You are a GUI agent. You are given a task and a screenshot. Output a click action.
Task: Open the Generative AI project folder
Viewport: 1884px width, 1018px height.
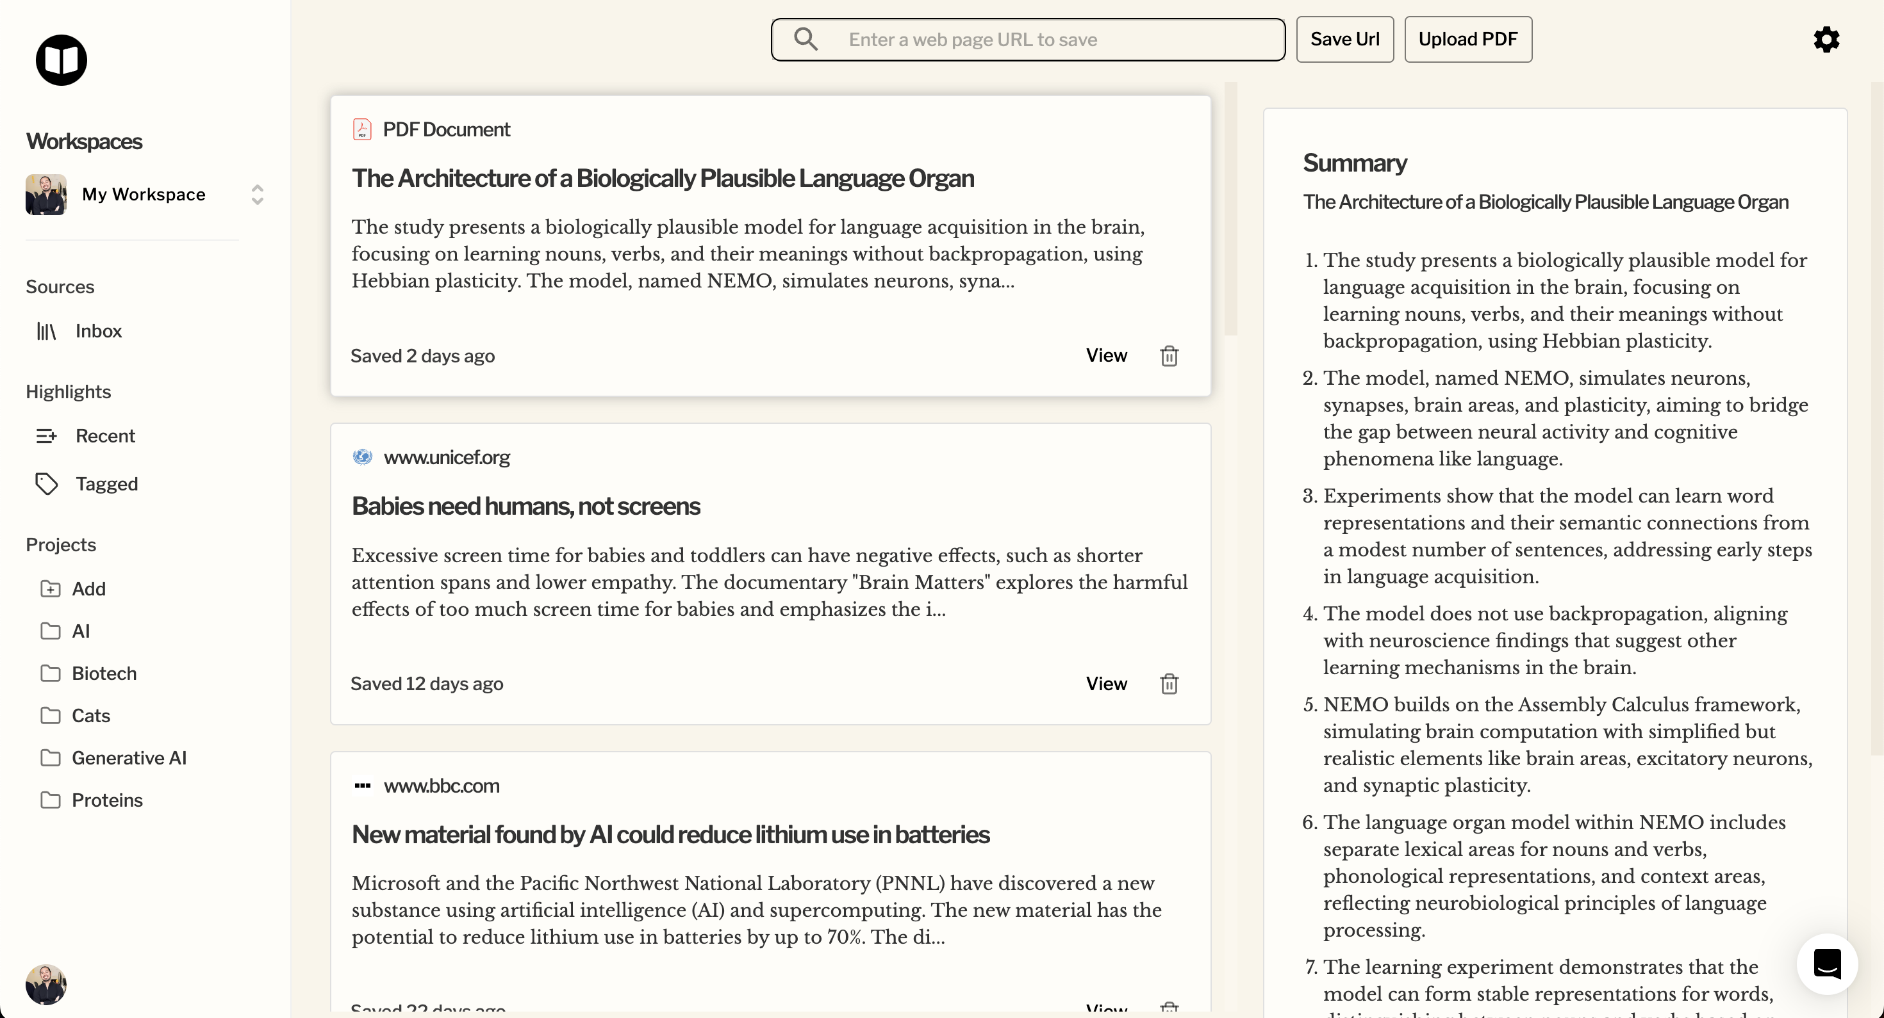pyautogui.click(x=129, y=758)
